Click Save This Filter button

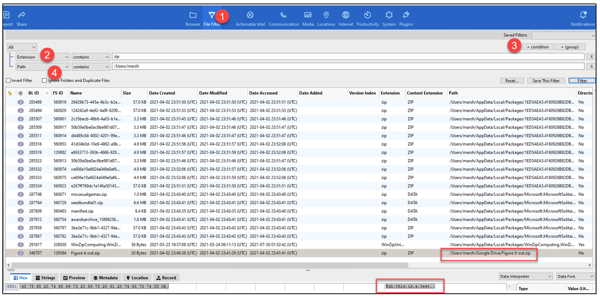click(x=546, y=81)
